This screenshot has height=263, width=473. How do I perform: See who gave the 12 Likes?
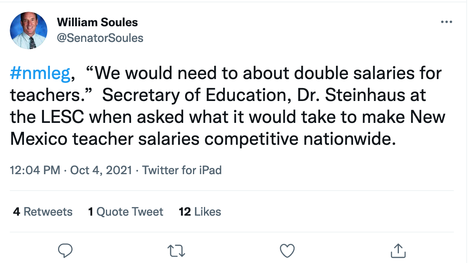(x=200, y=212)
